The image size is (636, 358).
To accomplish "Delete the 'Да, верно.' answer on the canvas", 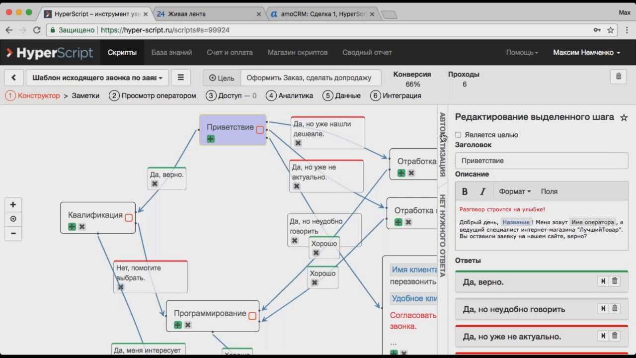I will (155, 184).
